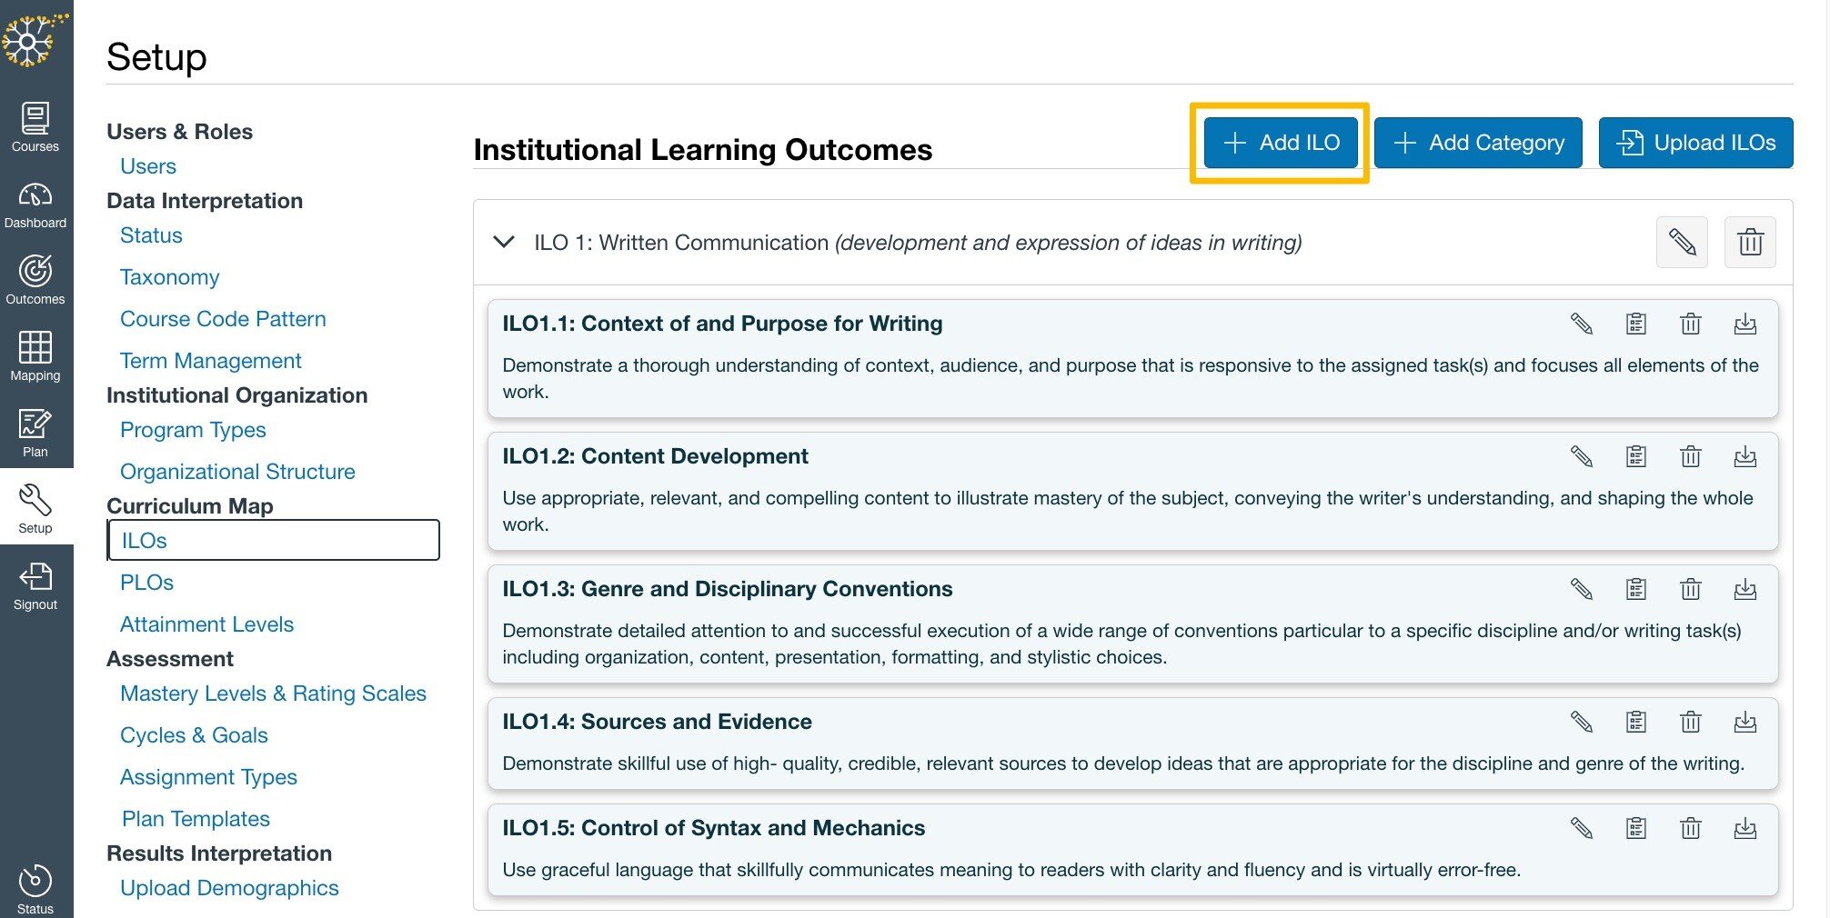Copy ILO1.2 using the clipboard icon
The height and width of the screenshot is (918, 1830).
pyautogui.click(x=1635, y=456)
